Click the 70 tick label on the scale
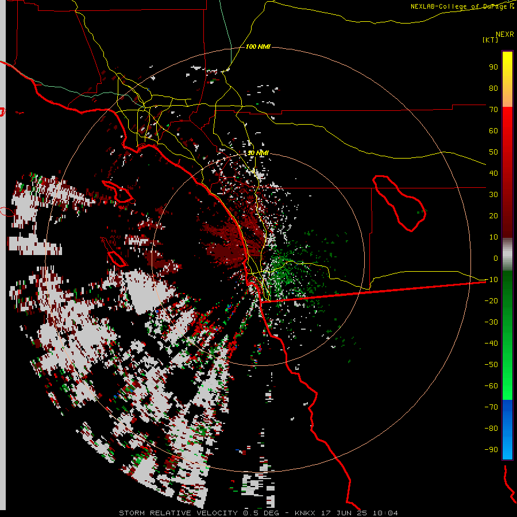 [493, 110]
